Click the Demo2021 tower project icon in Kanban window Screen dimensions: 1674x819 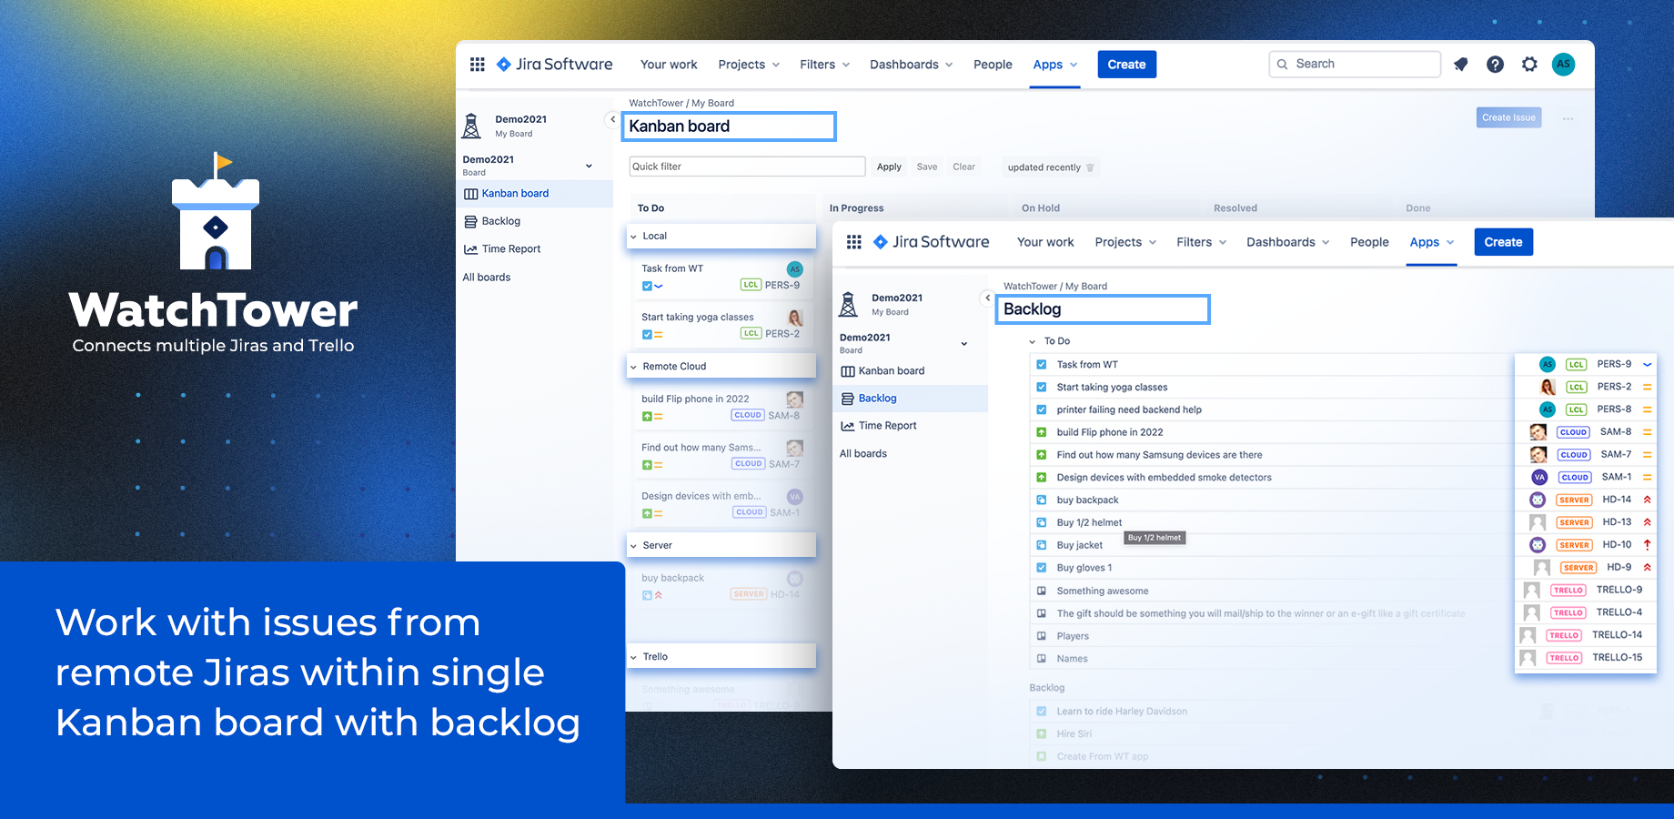[471, 126]
